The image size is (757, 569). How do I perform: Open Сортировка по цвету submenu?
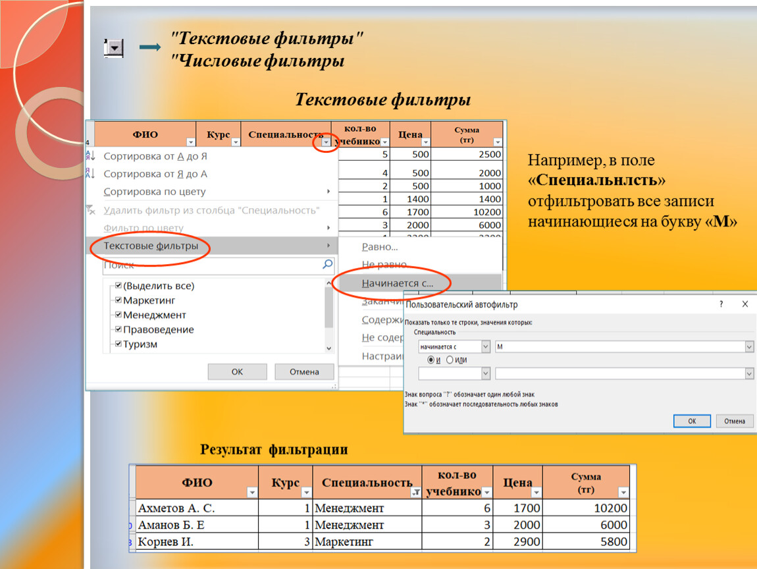[211, 192]
